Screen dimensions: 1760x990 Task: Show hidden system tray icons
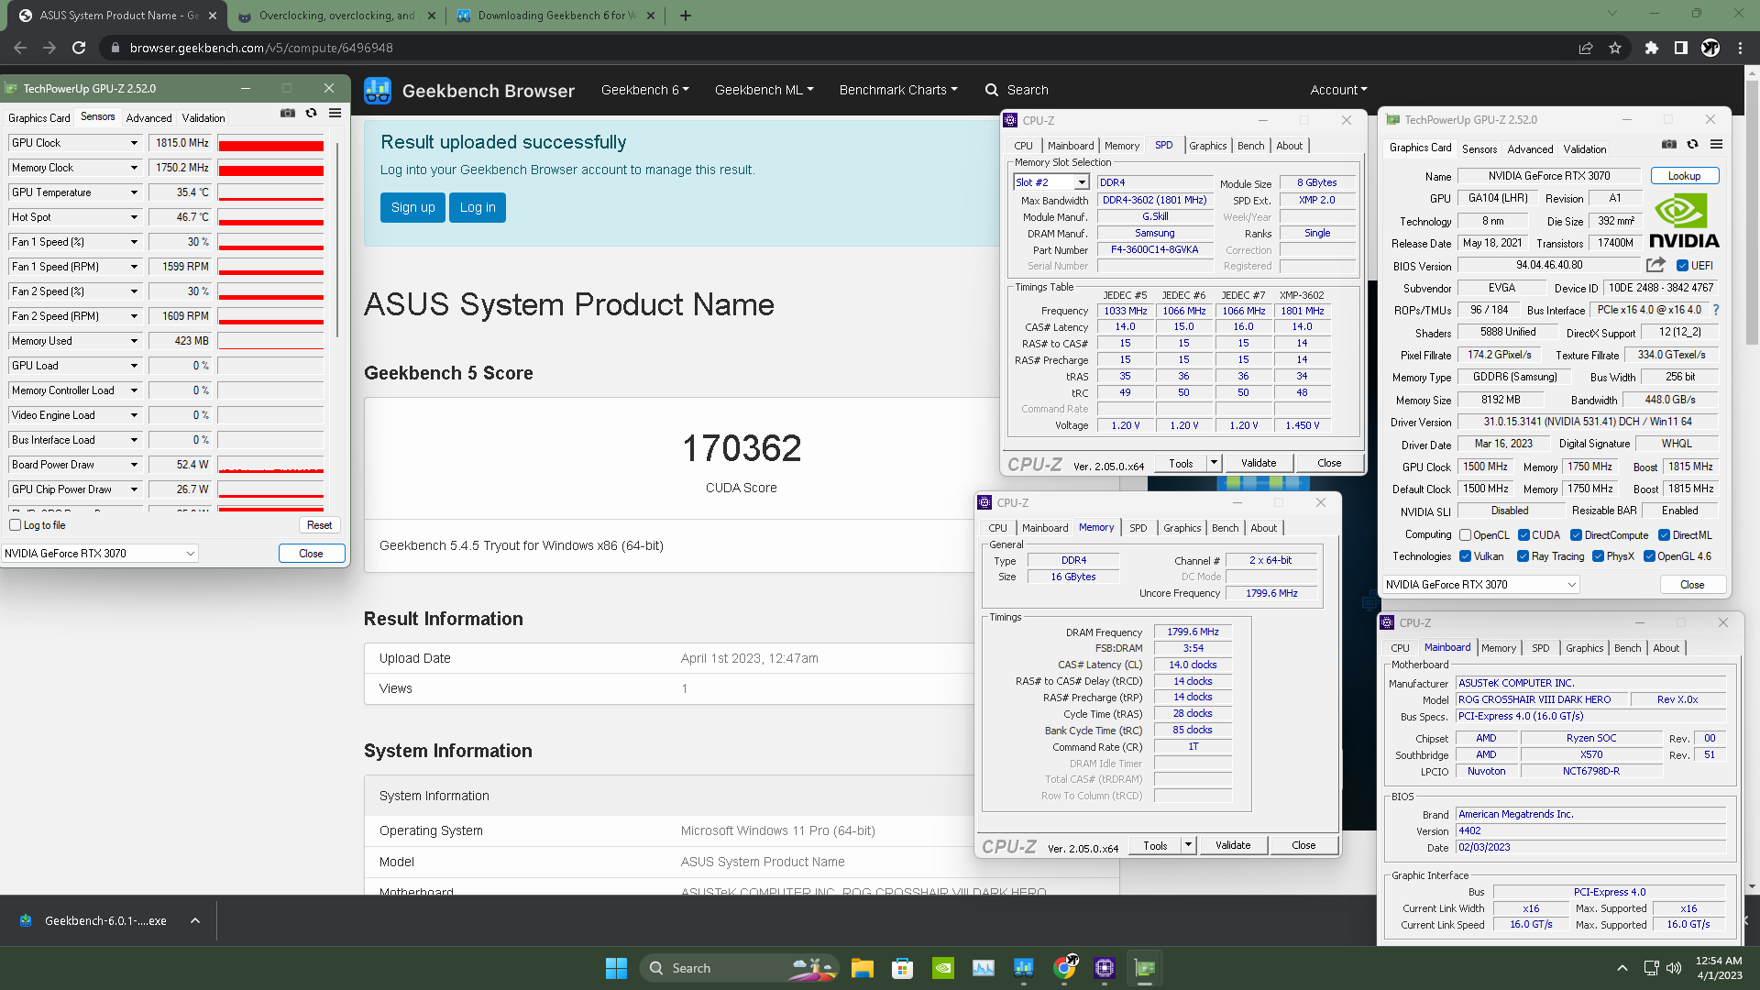[x=1622, y=968]
